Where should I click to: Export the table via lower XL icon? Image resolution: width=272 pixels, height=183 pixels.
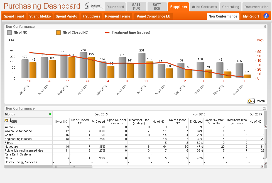coord(264,108)
